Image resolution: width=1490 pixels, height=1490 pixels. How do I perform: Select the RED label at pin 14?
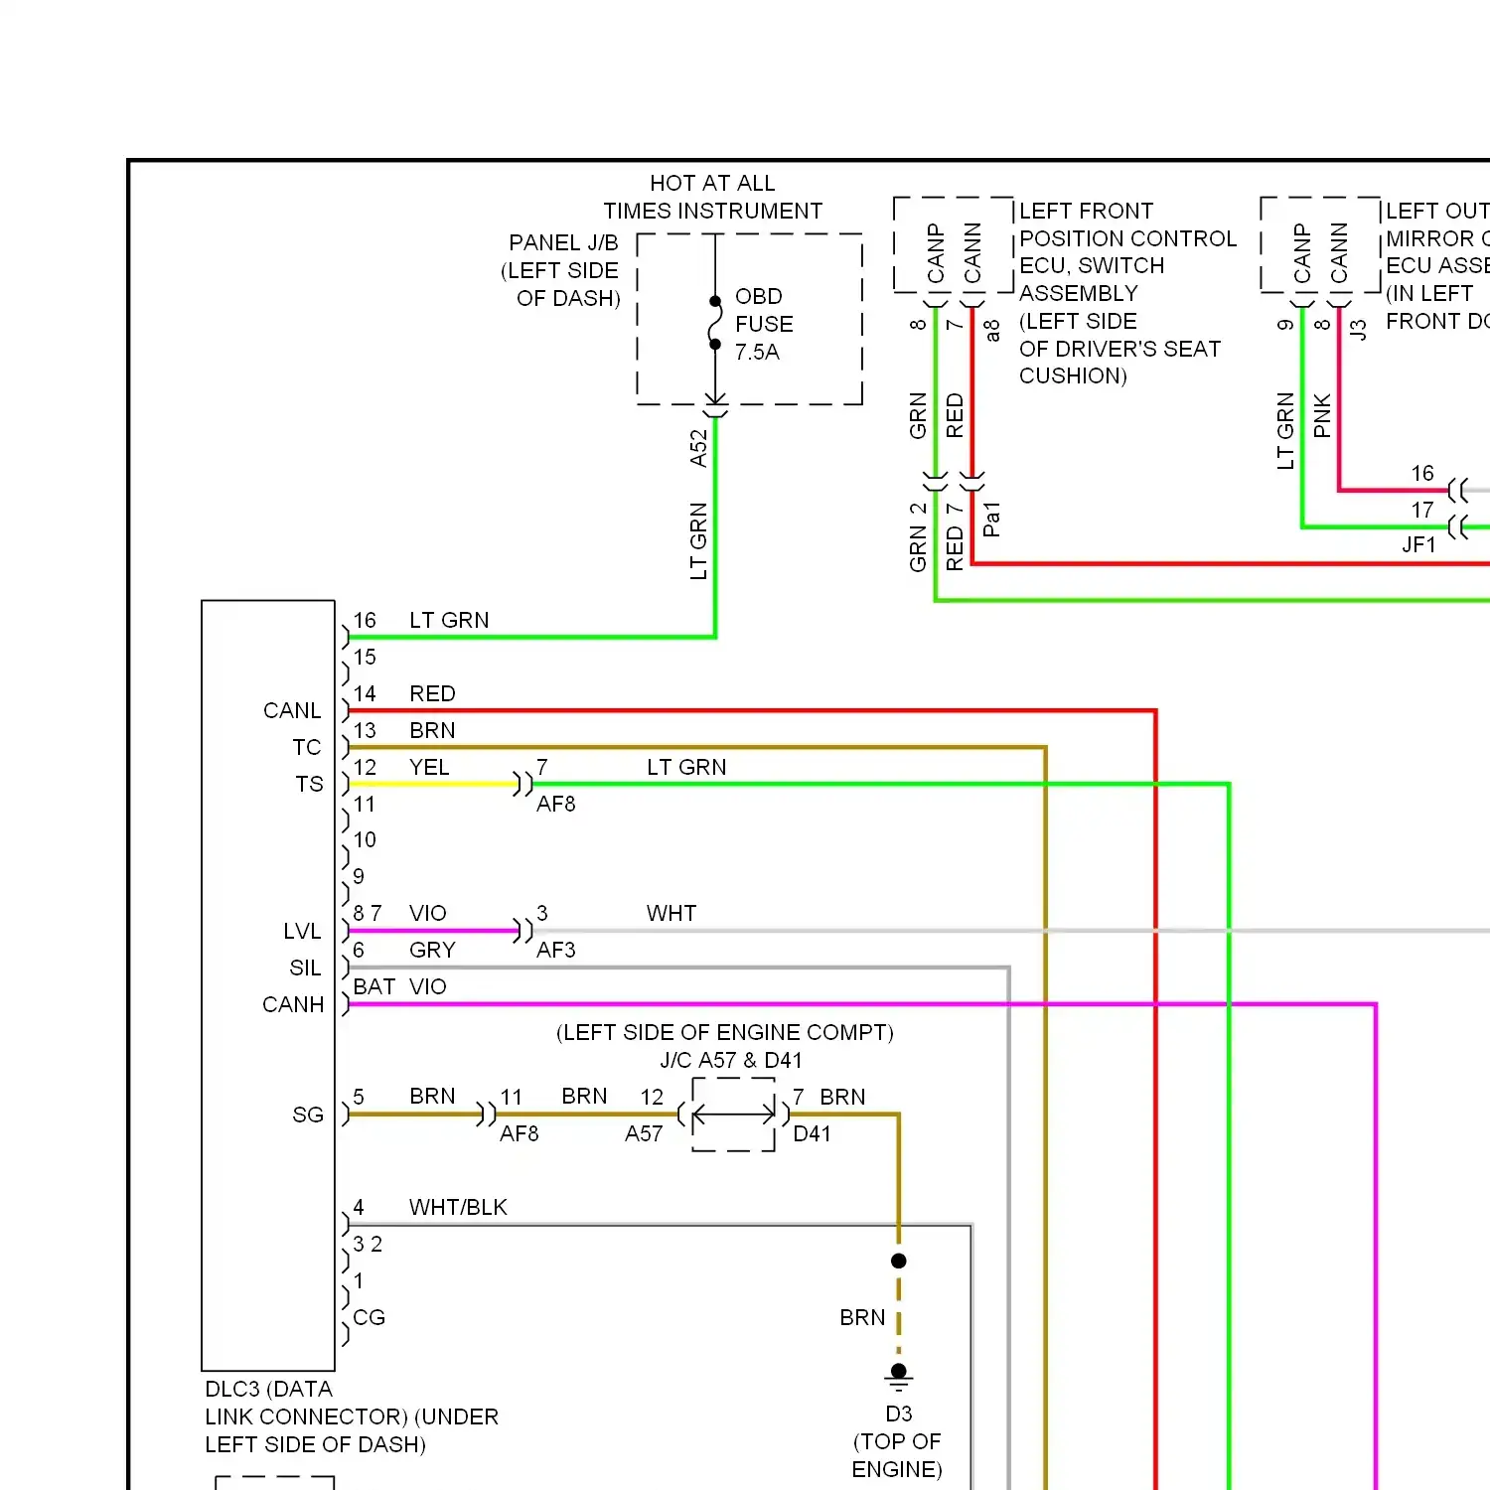(432, 693)
